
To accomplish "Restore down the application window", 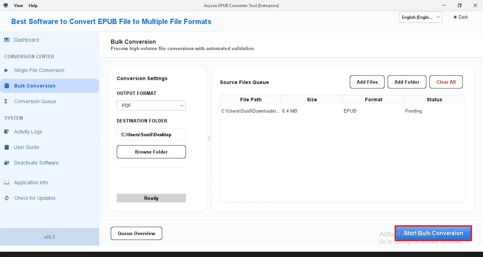I will tap(459, 5).
